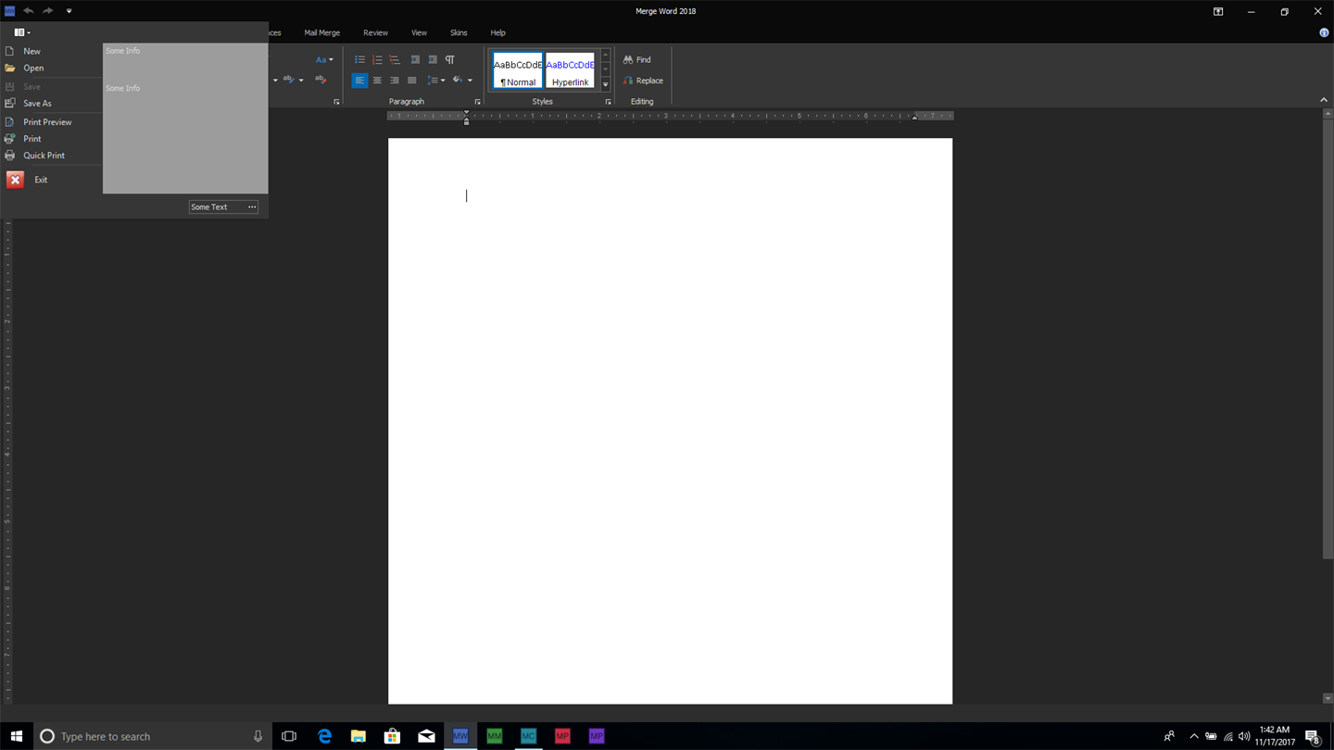Open the Windows Start menu

click(x=17, y=736)
